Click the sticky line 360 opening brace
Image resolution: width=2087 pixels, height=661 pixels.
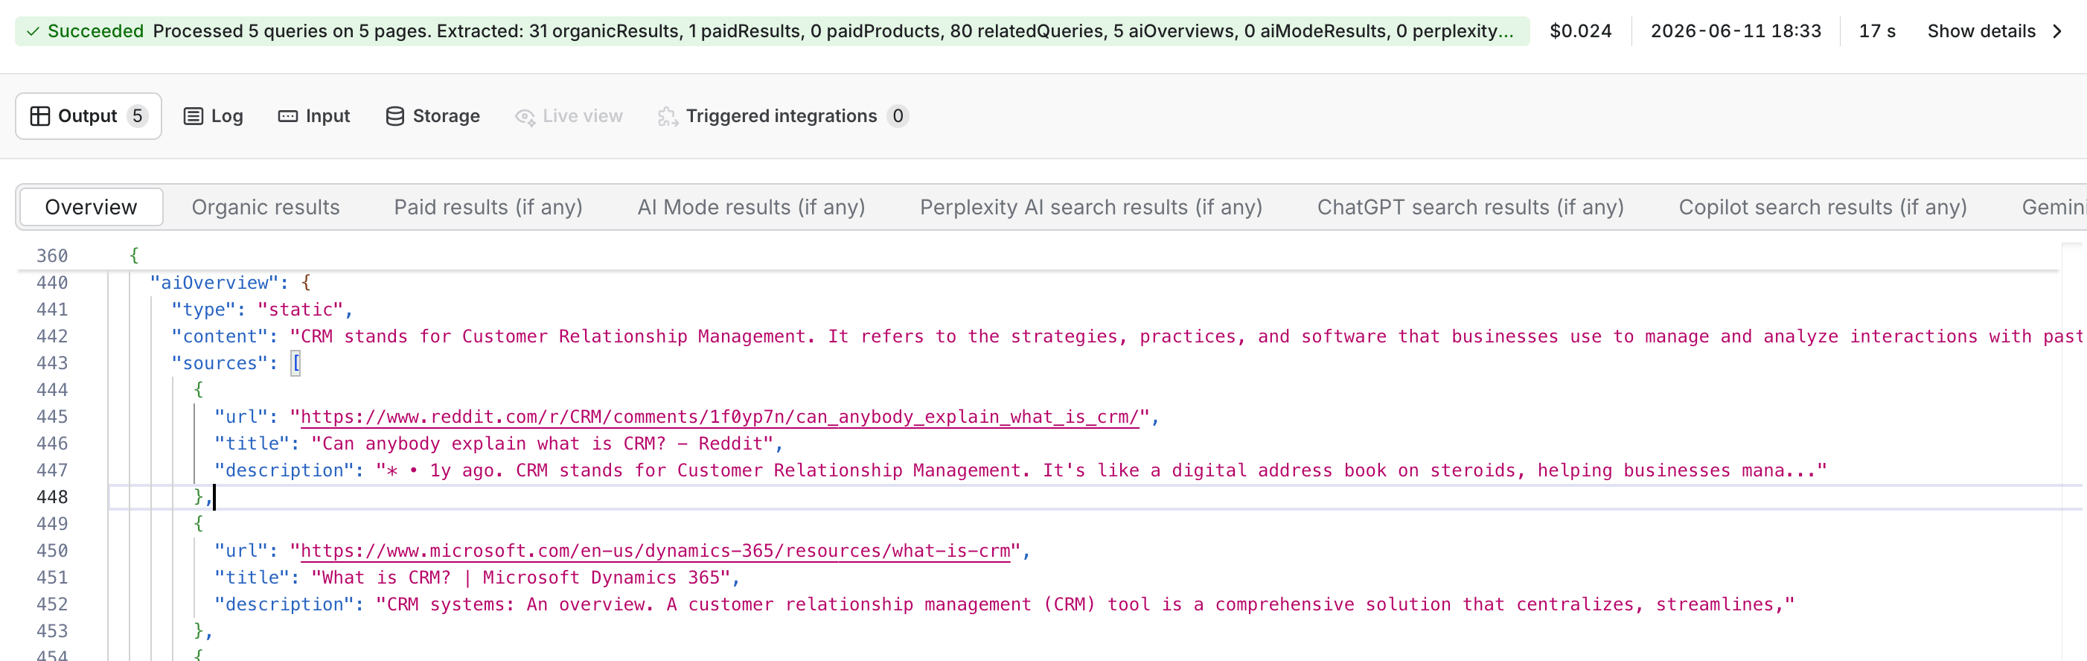point(135,255)
